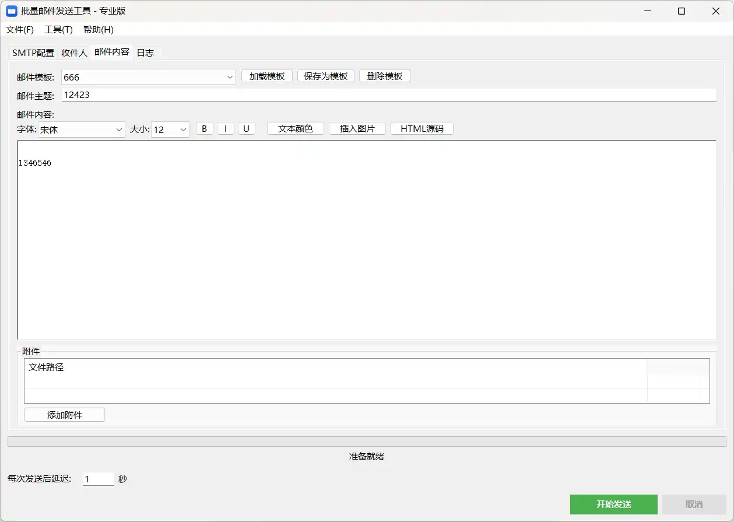Click the 删除模板 button
The width and height of the screenshot is (734, 522).
click(385, 76)
